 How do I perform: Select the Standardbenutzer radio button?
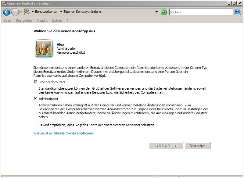36,82
